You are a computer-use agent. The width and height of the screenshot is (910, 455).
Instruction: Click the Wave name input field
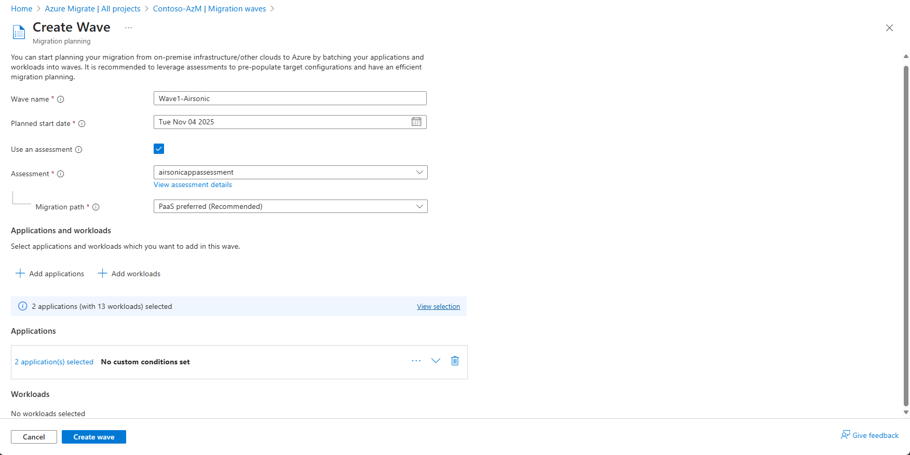(x=290, y=98)
